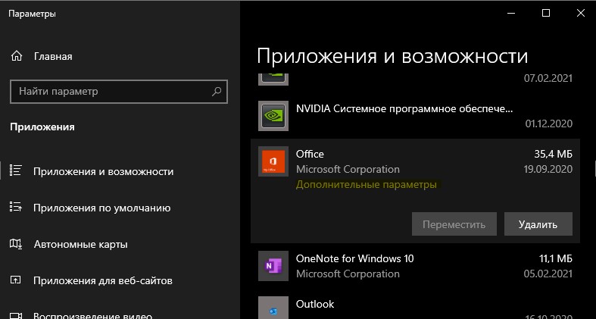Click NVIDIA Системное программное обеспечение icon

(x=273, y=116)
